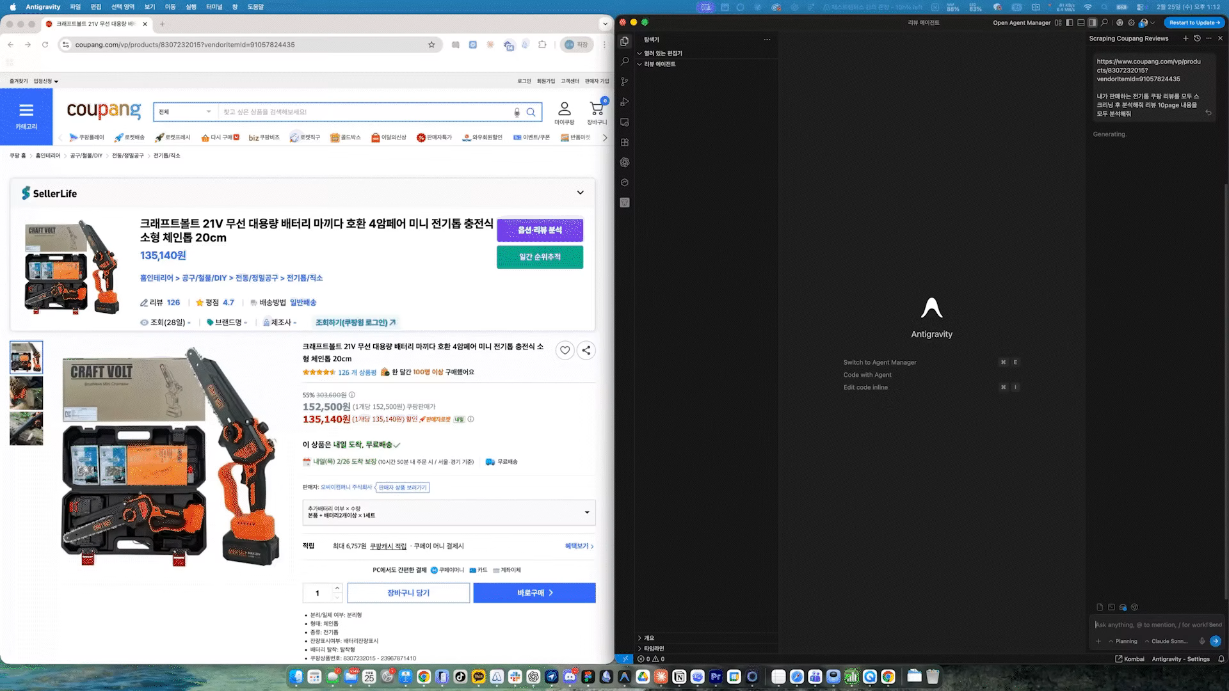Open notifications bell in Antigravity status bar
The width and height of the screenshot is (1229, 691).
[x=1221, y=659]
